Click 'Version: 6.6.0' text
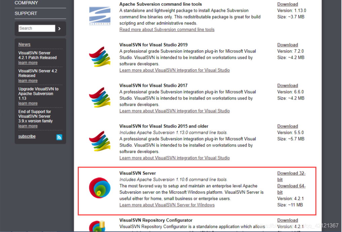 click(x=291, y=92)
